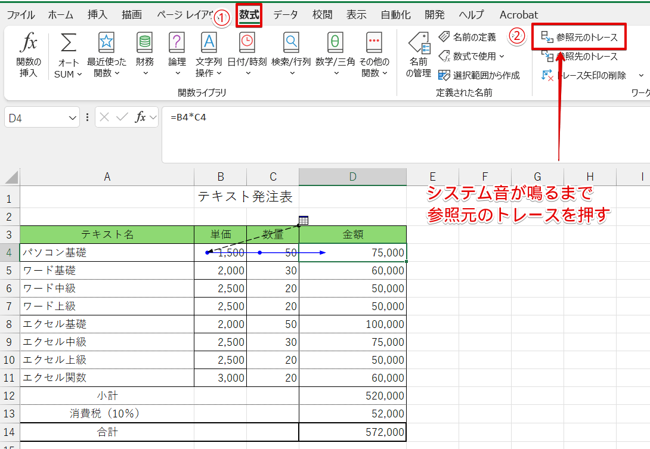This screenshot has width=650, height=449.
Task: Select row 12 header
Action: point(10,395)
